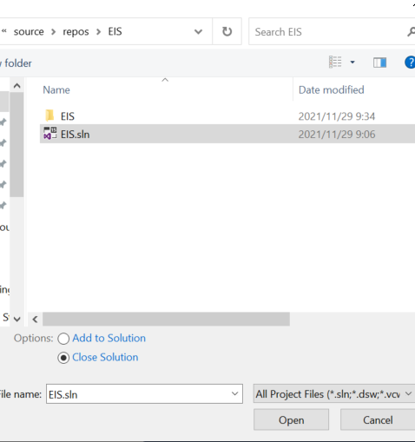Click the vertical scrollbar thumb of navigation pane
Viewport: 415px width, 442px height.
click(x=16, y=145)
